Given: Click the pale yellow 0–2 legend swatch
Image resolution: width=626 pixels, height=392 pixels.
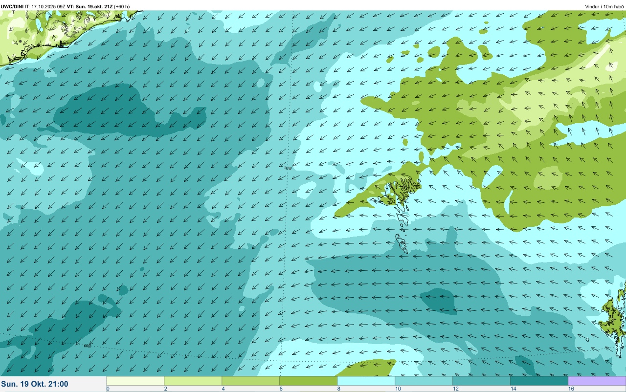Looking at the screenshot, I should point(135,381).
